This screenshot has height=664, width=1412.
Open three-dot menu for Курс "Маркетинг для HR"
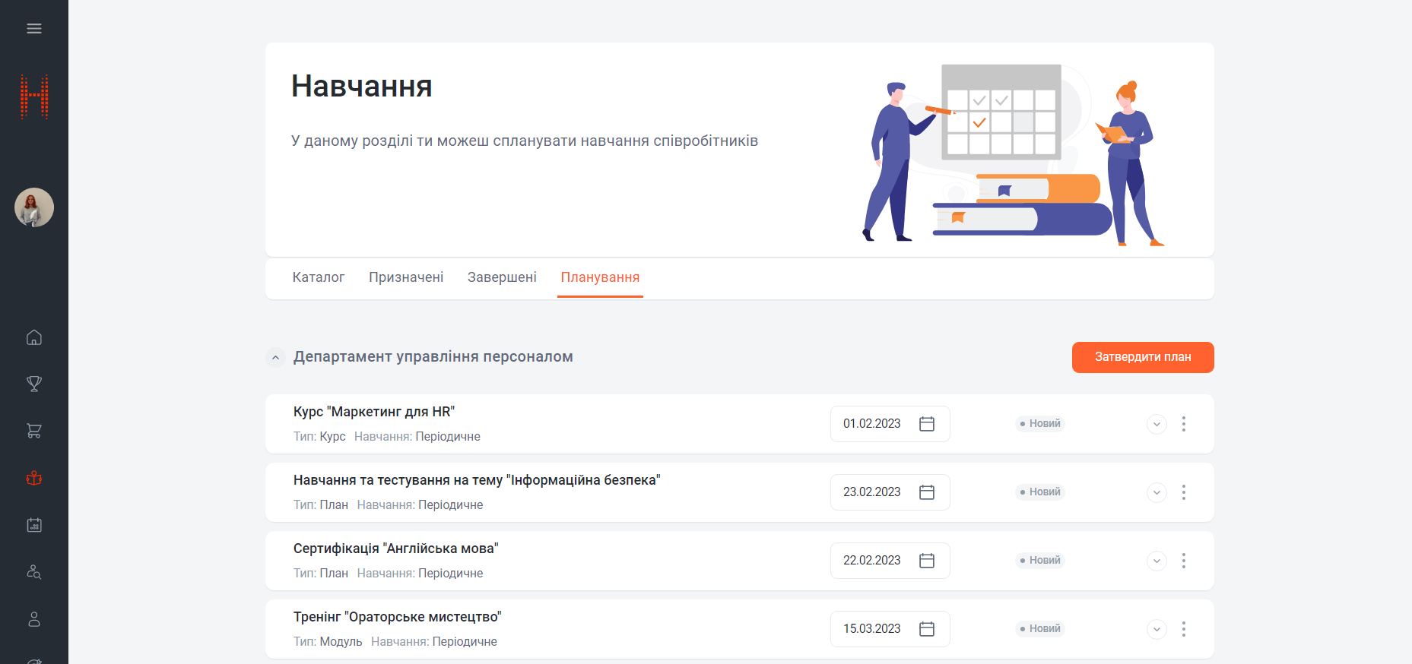point(1183,424)
